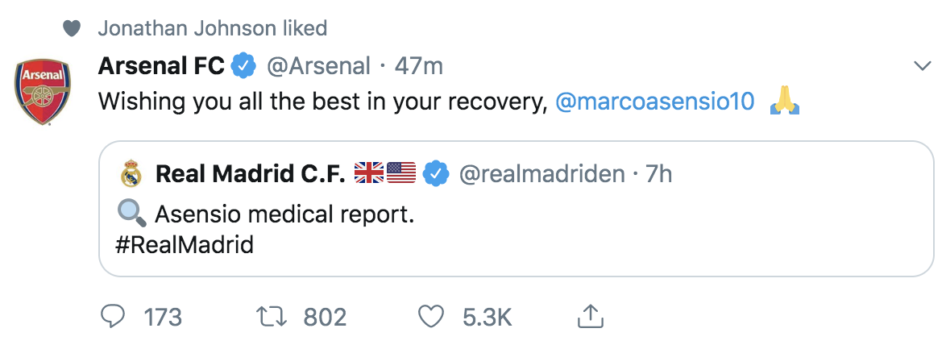Retweet the Arsenal FC tweet

pyautogui.click(x=272, y=317)
